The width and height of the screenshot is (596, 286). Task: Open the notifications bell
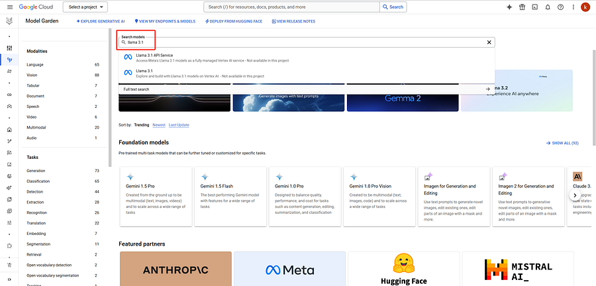tap(548, 7)
